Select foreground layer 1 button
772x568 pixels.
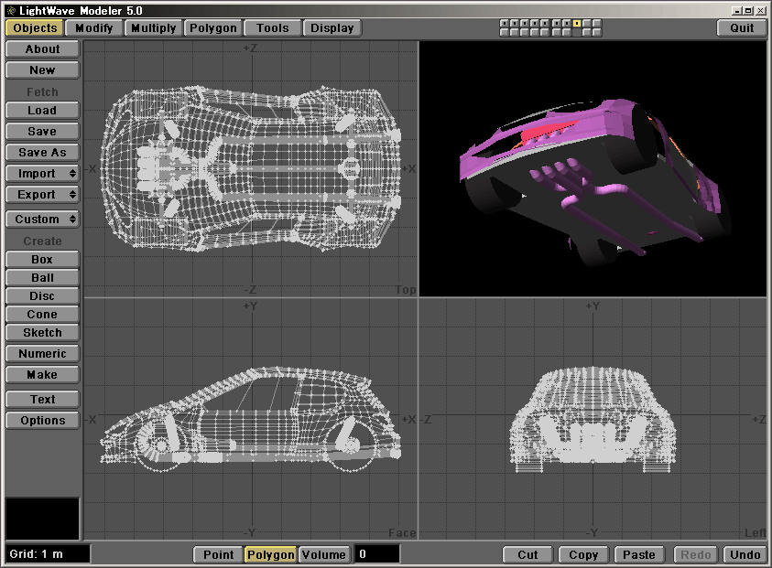pos(505,23)
